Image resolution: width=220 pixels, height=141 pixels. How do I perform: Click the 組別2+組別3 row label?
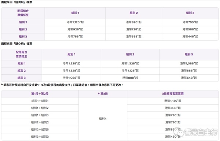(40, 130)
